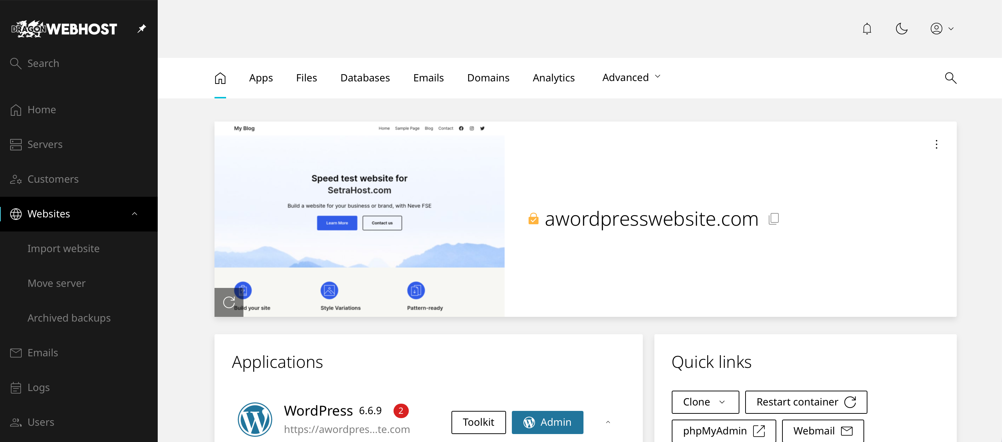Toggle dark mode moon icon
Image resolution: width=1002 pixels, height=442 pixels.
pyautogui.click(x=901, y=29)
